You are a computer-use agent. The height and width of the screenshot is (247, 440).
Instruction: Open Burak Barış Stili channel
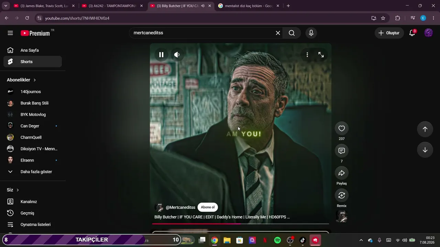point(33,103)
